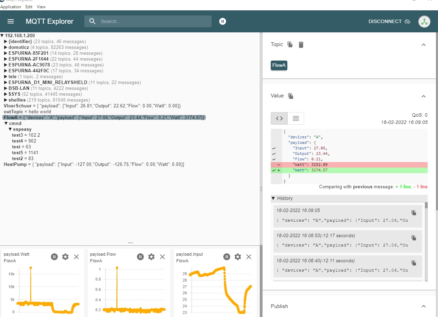Open the green connection avatar icon

tap(424, 21)
